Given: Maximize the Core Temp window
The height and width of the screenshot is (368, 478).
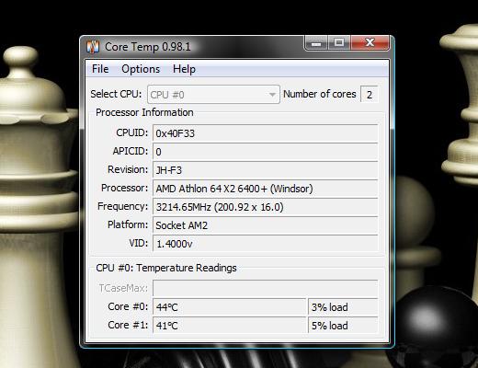Looking at the screenshot, I should click(x=339, y=43).
